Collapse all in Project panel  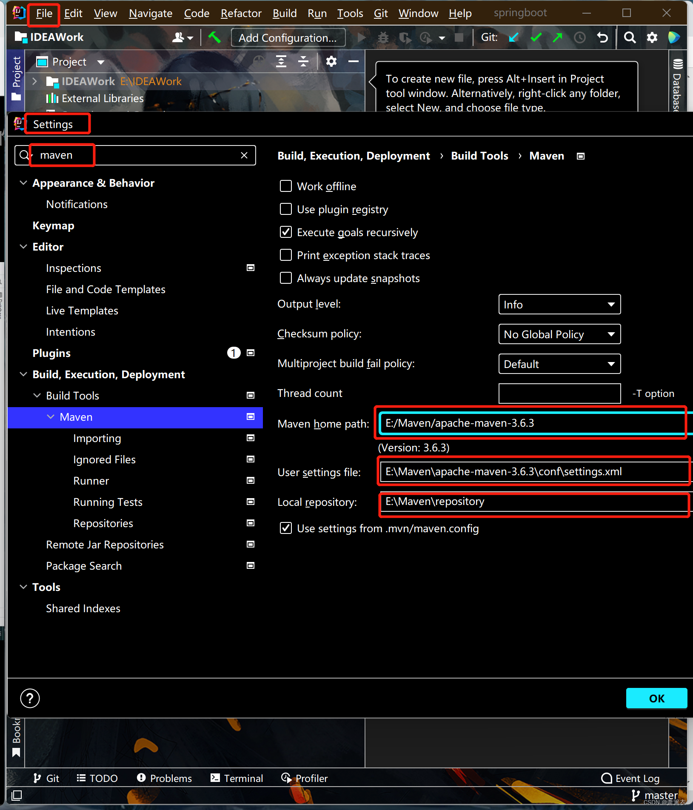(303, 62)
